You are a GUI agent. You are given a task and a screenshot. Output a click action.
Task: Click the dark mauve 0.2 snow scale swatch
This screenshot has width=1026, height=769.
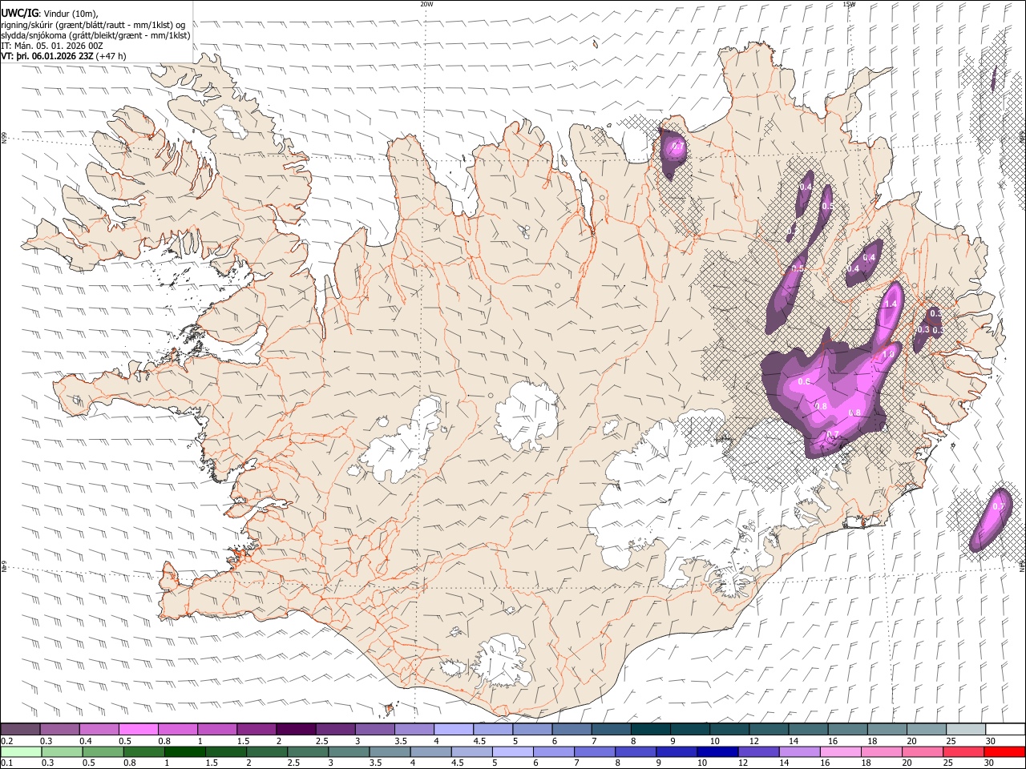(x=20, y=729)
